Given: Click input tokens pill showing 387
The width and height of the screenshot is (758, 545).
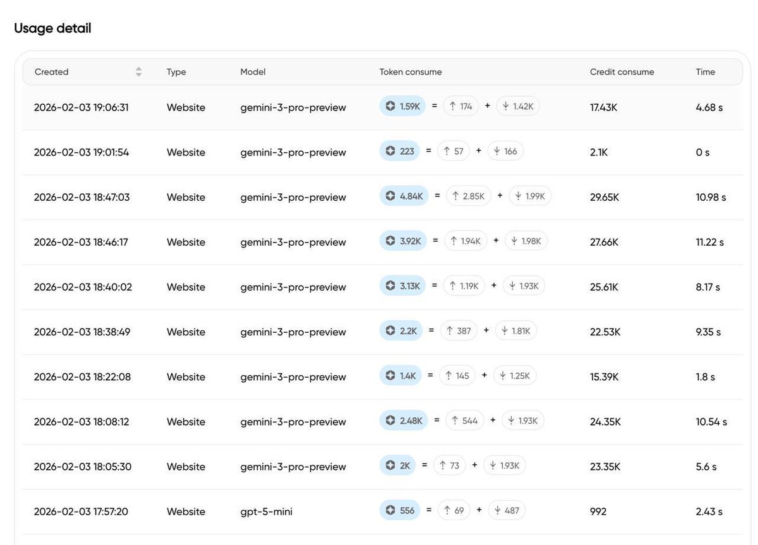Looking at the screenshot, I should pos(458,330).
